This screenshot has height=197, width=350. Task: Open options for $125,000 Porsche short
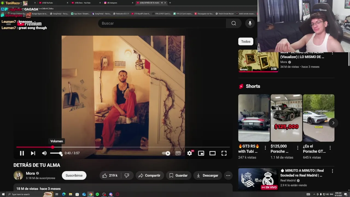coord(298,147)
